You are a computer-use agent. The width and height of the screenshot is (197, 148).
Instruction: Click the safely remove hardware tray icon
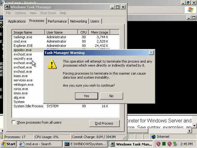(x=175, y=144)
